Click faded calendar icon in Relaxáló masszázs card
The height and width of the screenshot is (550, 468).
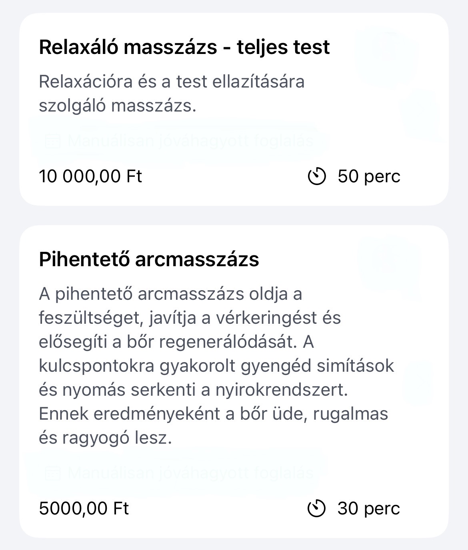coord(53,141)
